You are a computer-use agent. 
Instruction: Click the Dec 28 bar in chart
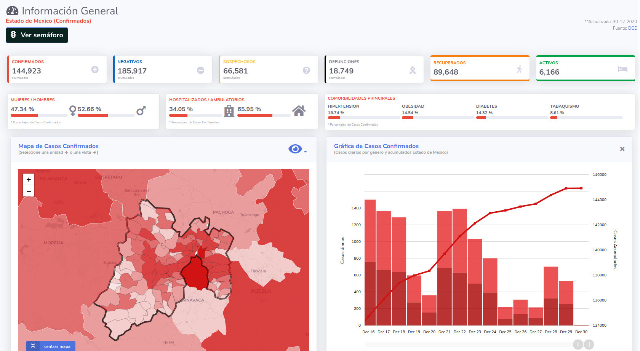coord(551,296)
